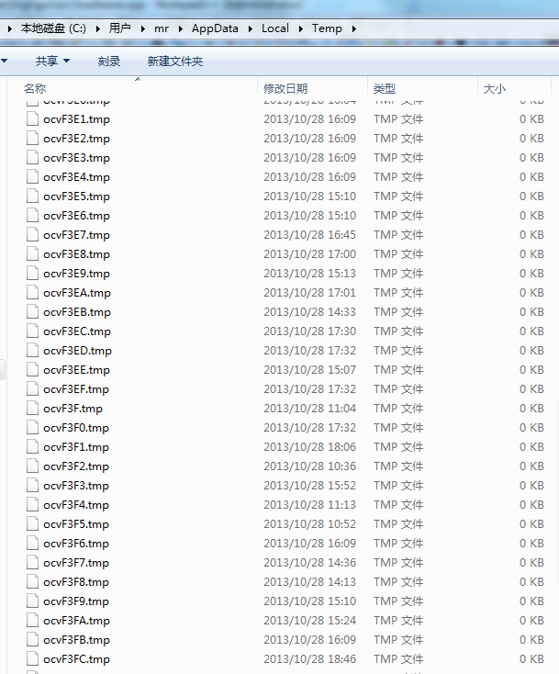Sort by the 修改日期 column header
The image size is (559, 674).
(x=285, y=88)
